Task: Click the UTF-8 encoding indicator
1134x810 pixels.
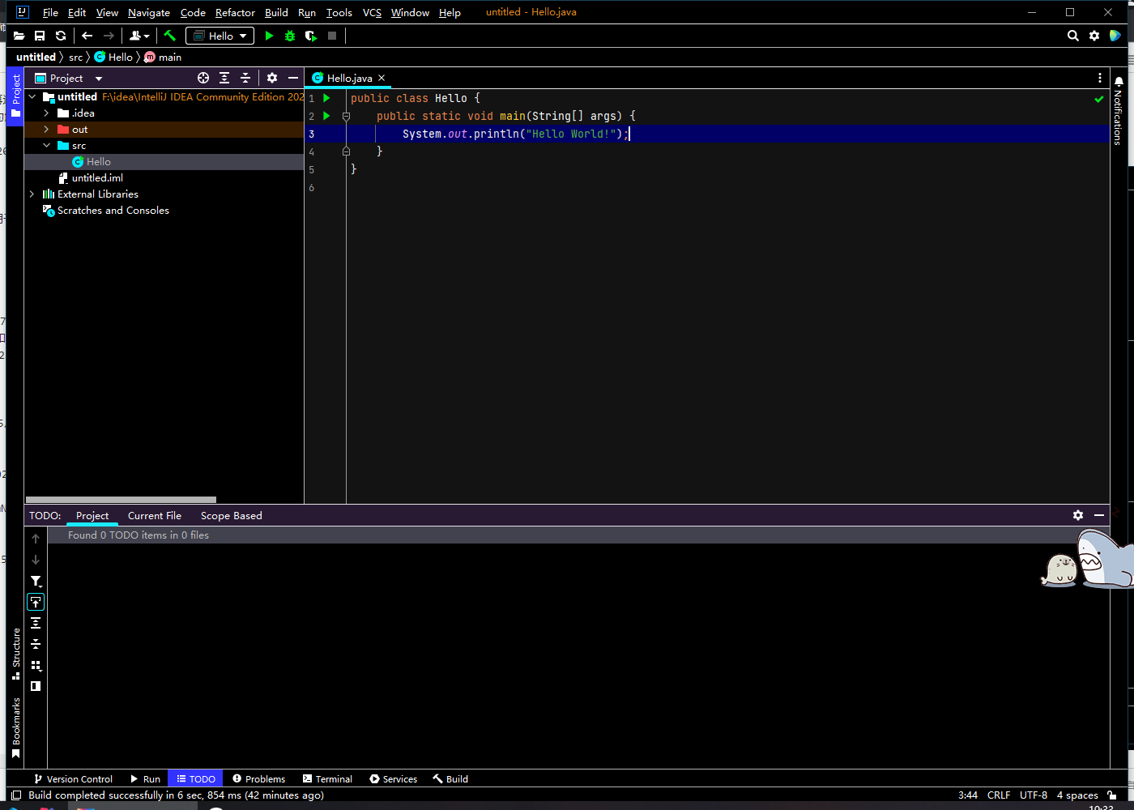Action: click(x=1034, y=795)
